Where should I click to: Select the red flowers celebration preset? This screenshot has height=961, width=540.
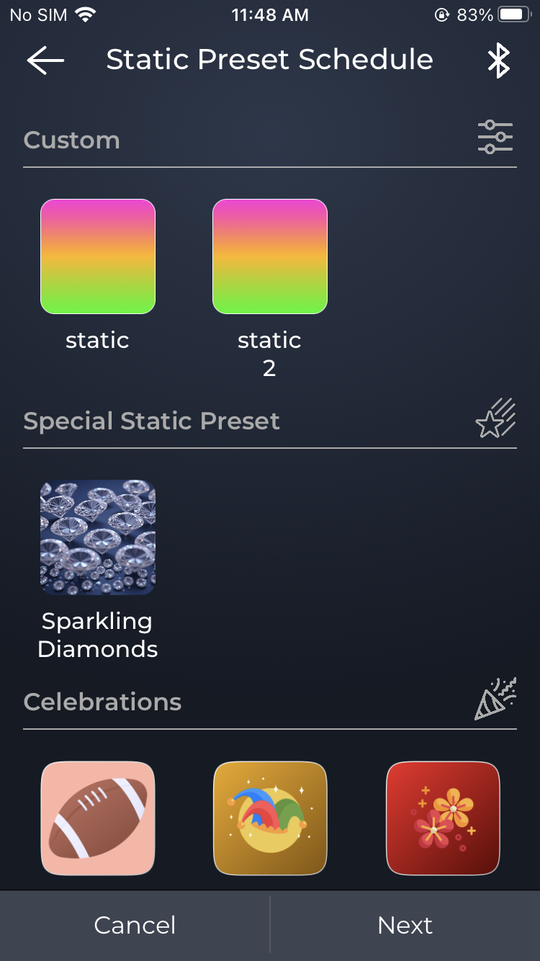pyautogui.click(x=443, y=818)
